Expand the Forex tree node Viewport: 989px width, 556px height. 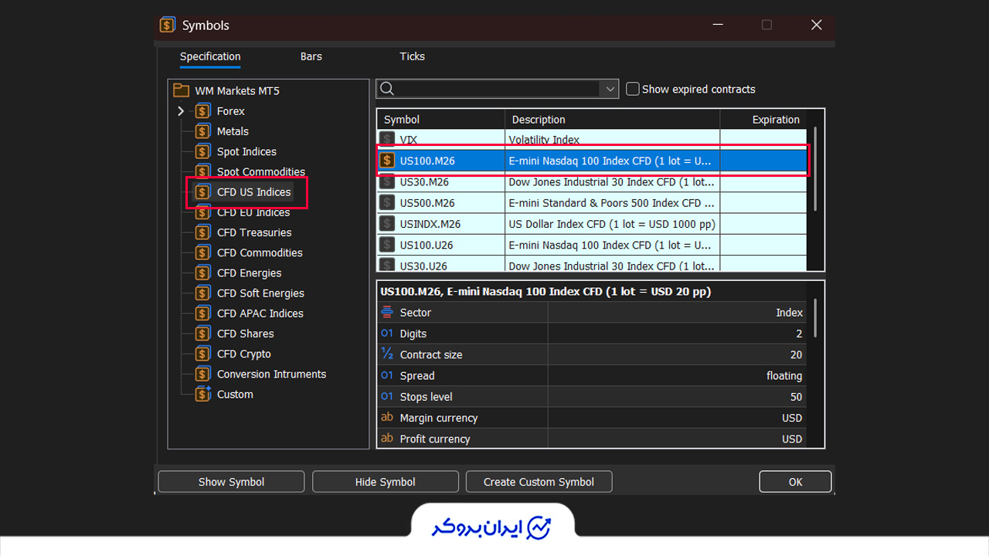pos(181,111)
